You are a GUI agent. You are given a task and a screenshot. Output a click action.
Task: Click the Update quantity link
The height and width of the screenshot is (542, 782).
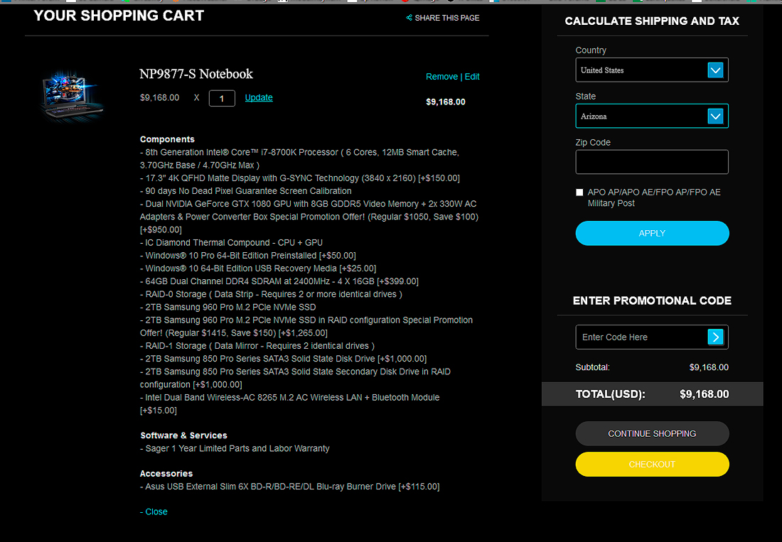259,97
